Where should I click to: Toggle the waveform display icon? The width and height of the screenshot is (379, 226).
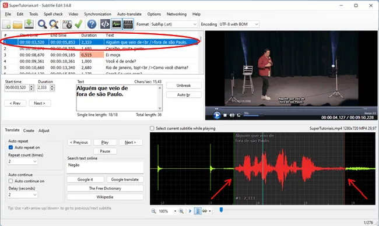tap(117, 24)
